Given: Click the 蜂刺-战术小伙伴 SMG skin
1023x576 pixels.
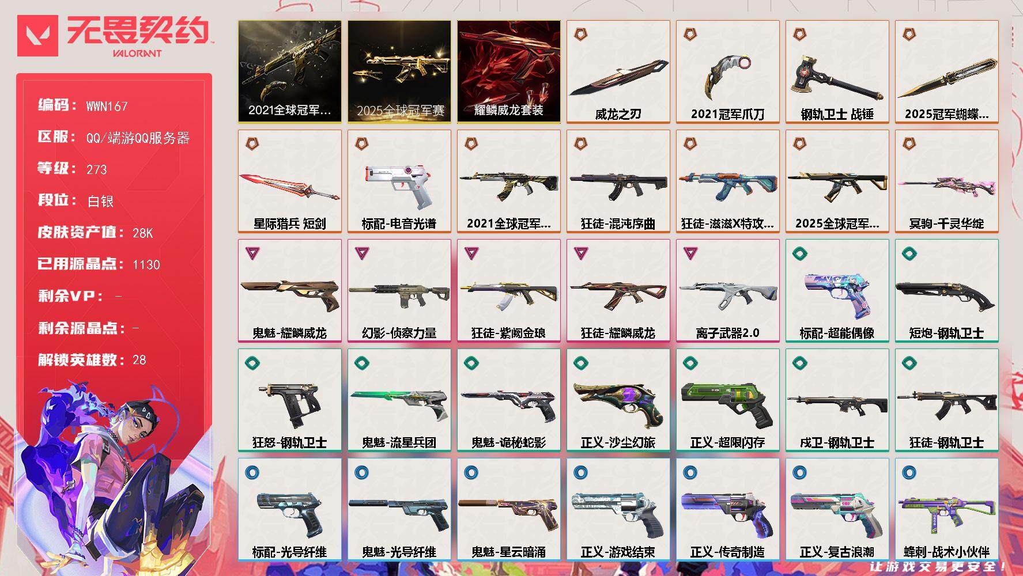Looking at the screenshot, I should click(x=946, y=510).
